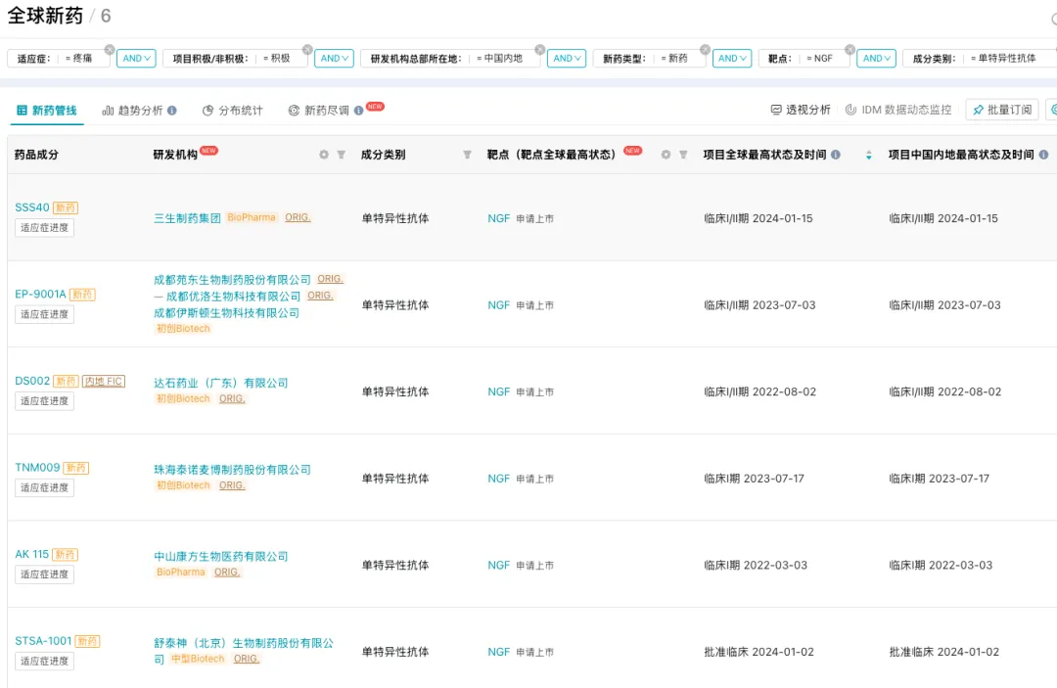This screenshot has width=1057, height=688.
Task: Click info icon beside 项目全球最高状态及时间
Action: 835,155
